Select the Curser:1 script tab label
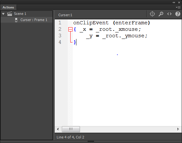Image resolution: width=182 pixels, height=143 pixels. pyautogui.click(x=65, y=15)
